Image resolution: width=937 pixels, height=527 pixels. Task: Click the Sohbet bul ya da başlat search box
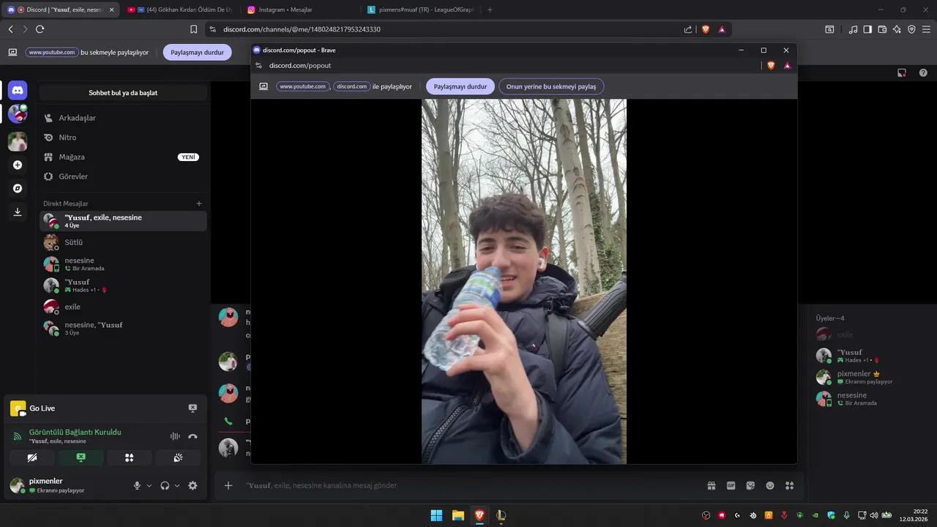[123, 93]
